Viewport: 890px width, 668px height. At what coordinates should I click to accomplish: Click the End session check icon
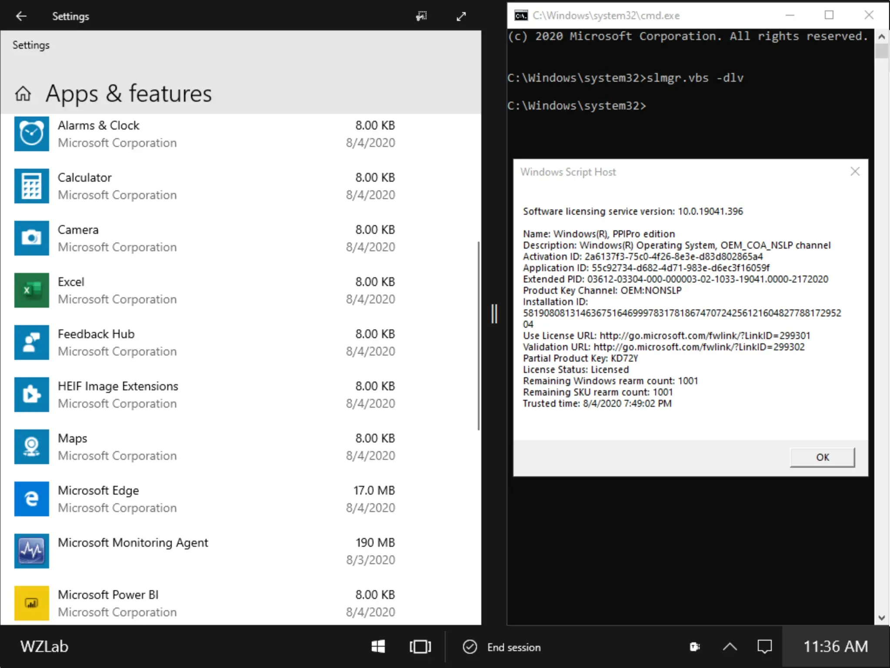point(470,647)
